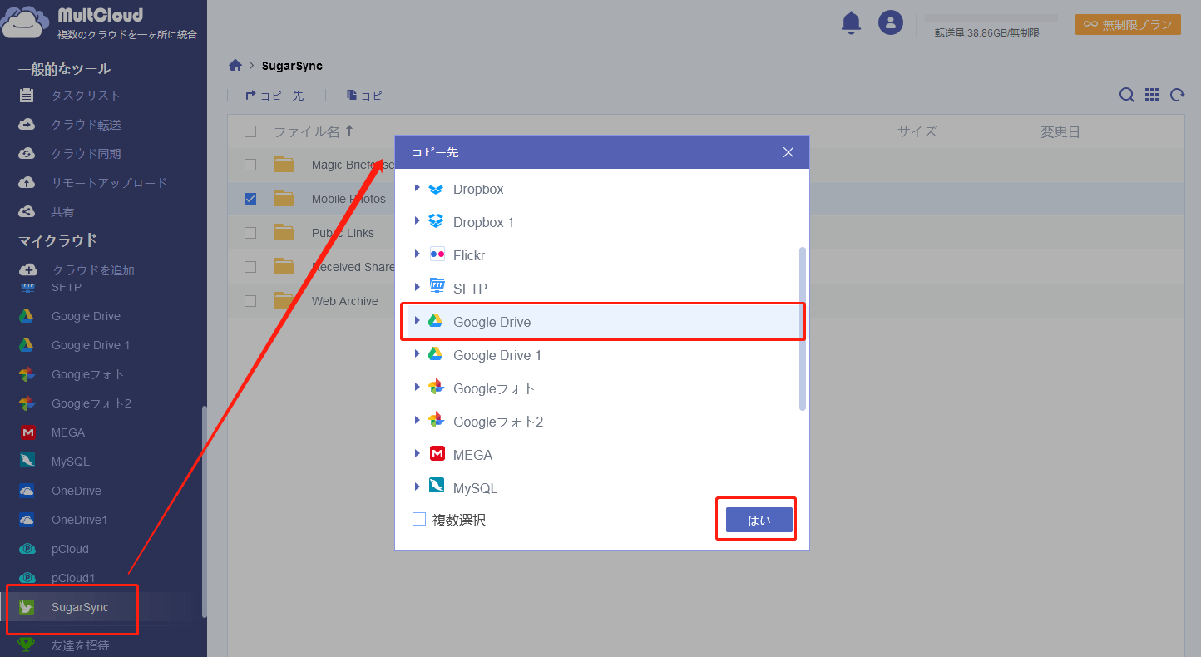Click the sidebar's vertical scrollbar
Image resolution: width=1201 pixels, height=657 pixels.
[205, 511]
